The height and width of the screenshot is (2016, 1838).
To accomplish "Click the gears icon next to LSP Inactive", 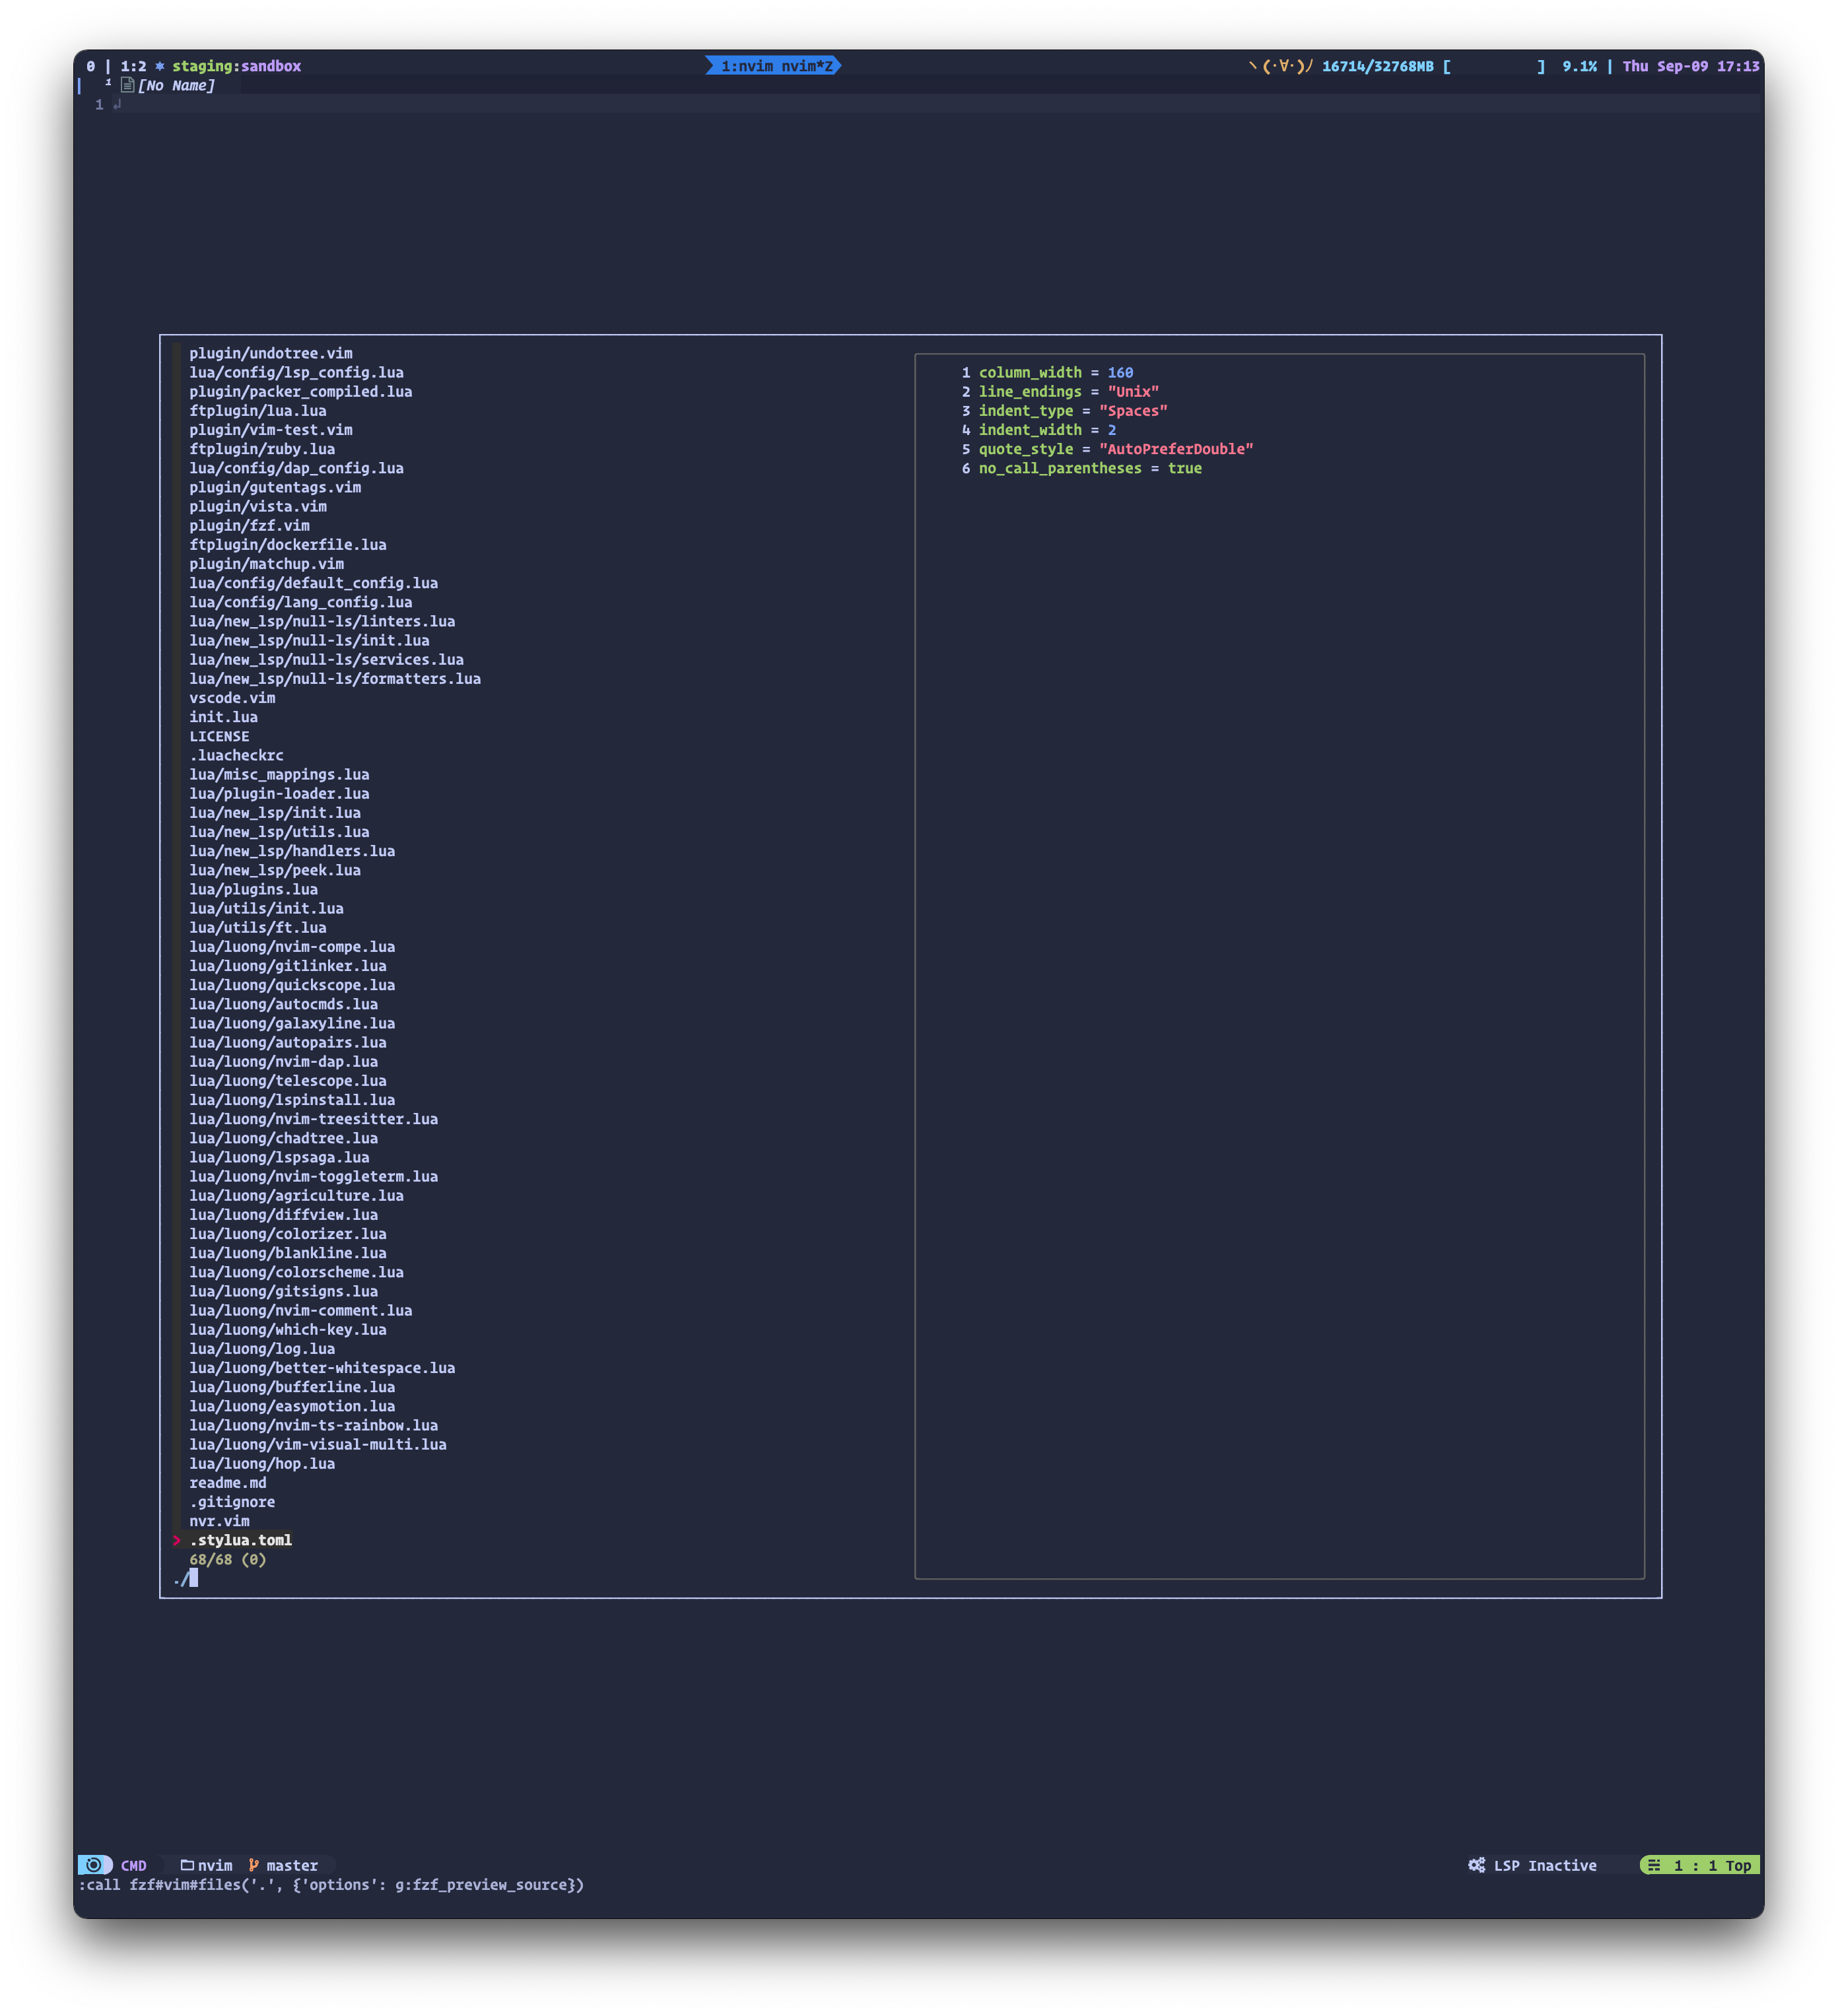I will point(1477,1865).
